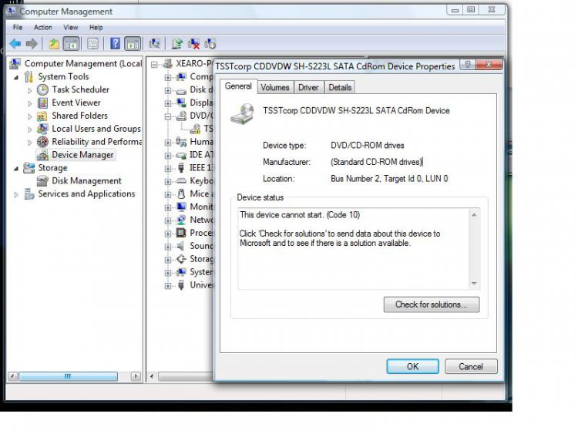578x434 pixels.
Task: Open the Action menu
Action: 42,27
